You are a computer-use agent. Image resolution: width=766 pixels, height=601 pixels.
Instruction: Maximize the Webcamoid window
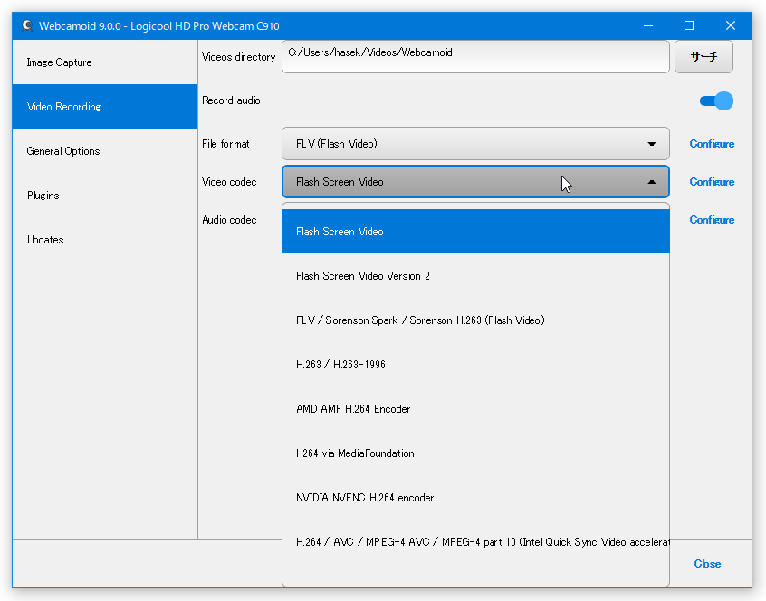pos(689,26)
